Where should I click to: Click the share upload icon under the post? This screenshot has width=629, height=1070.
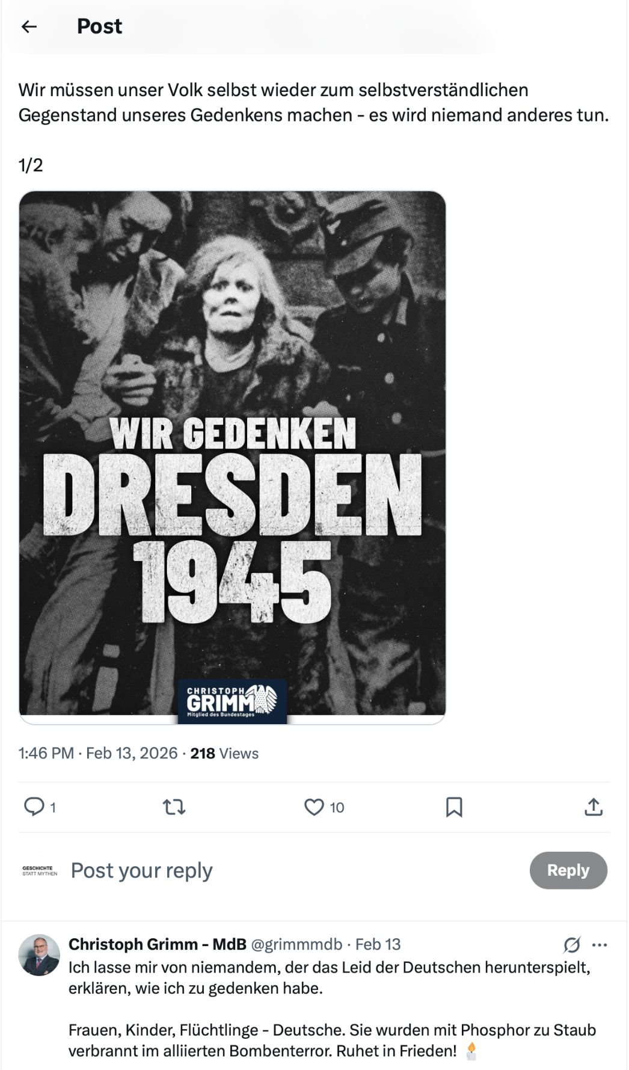594,808
